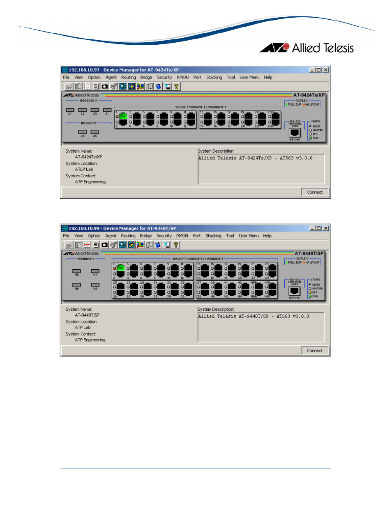Click Connect button in AT-9448T/SP window
This screenshot has width=392, height=507.
(x=315, y=351)
